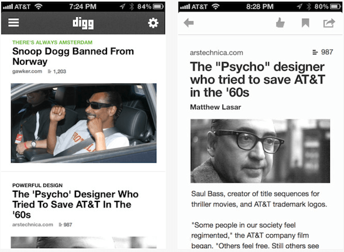The height and width of the screenshot is (252, 344).
Task: Tap the gawker.com source link
Action: 27,72
